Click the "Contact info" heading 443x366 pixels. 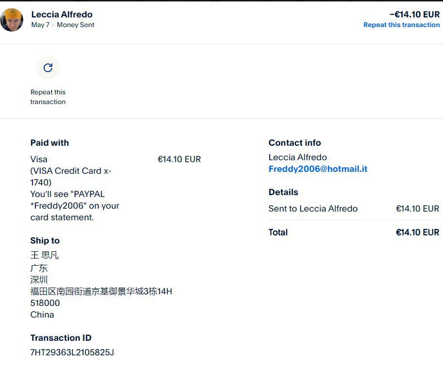(295, 143)
